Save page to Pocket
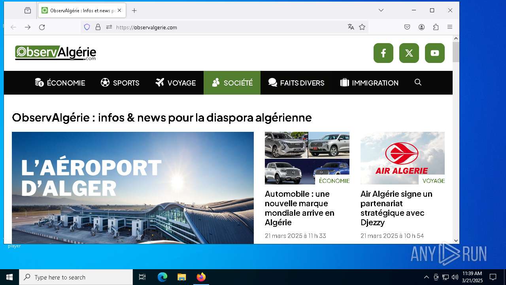Screen dimensions: 506x285 click(407, 27)
